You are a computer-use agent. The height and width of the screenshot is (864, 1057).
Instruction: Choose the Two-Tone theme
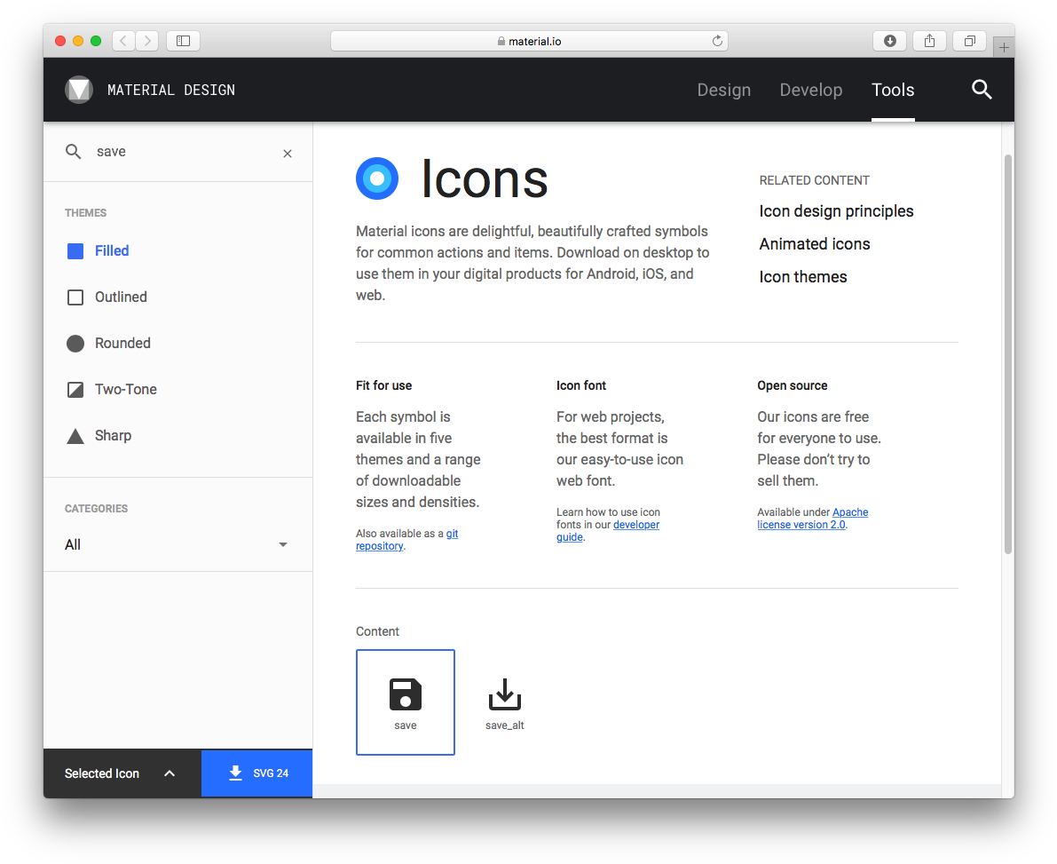tap(112, 390)
